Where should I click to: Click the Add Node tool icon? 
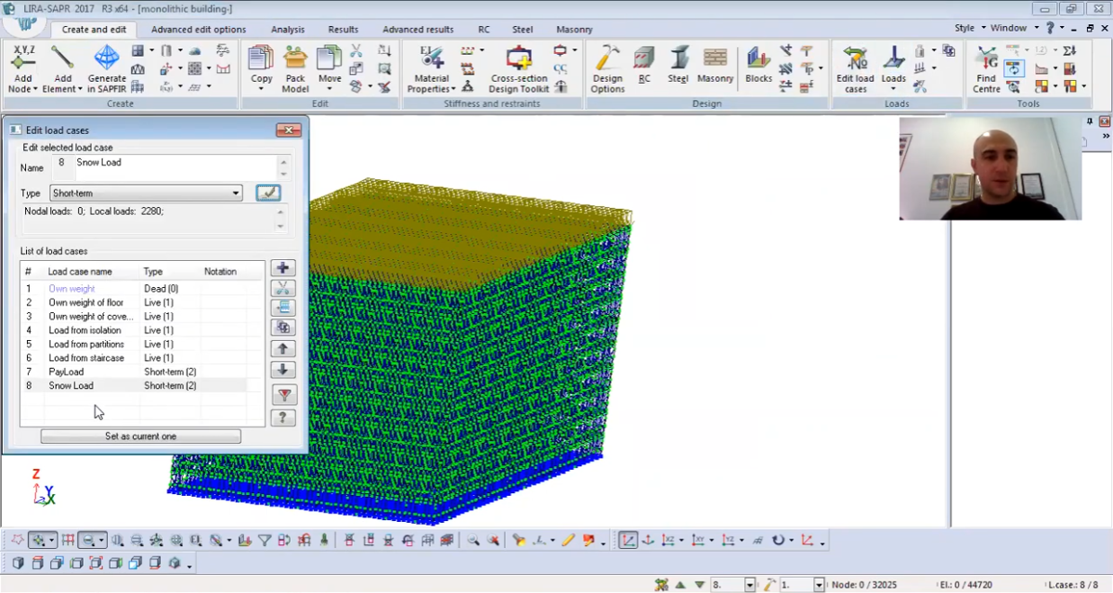[x=22, y=59]
